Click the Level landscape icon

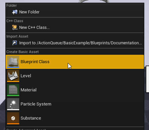pos(13,76)
